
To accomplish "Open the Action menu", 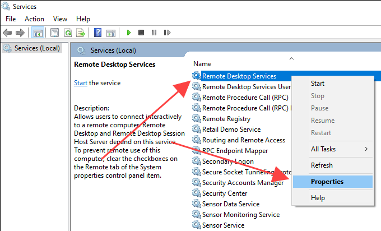I will (x=34, y=19).
